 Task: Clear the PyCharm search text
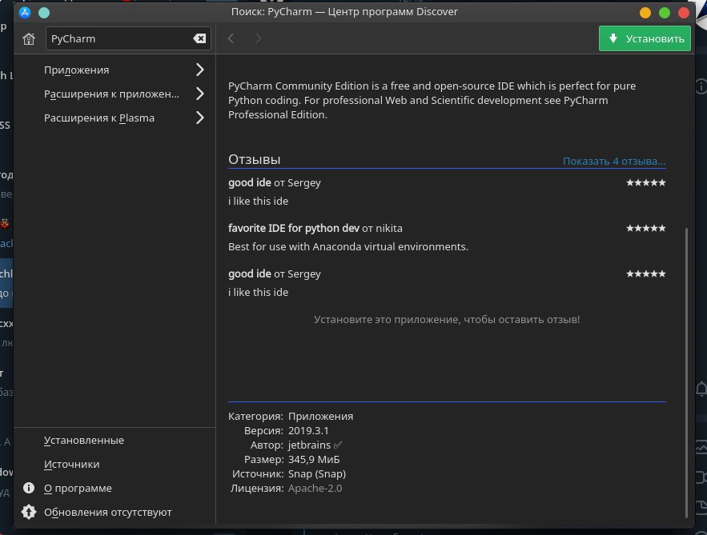(x=199, y=38)
